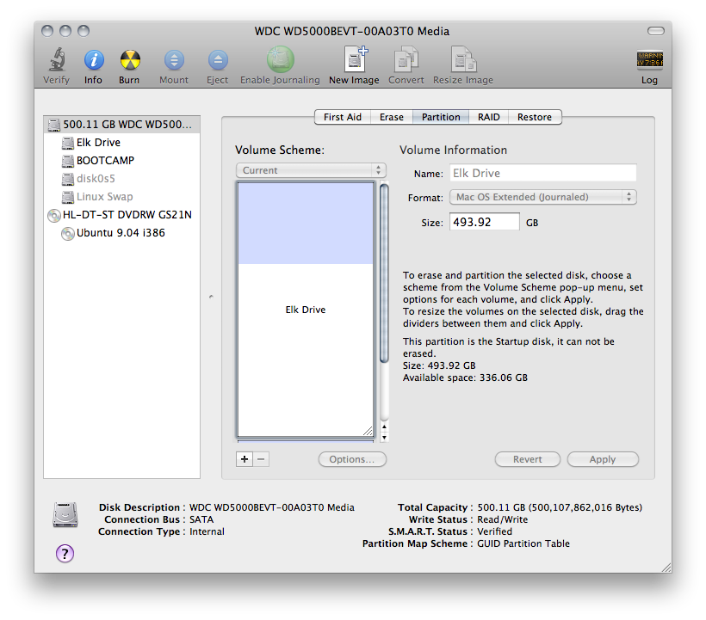Click the 'SATA' connection bus value
Image resolution: width=706 pixels, height=620 pixels.
(201, 519)
